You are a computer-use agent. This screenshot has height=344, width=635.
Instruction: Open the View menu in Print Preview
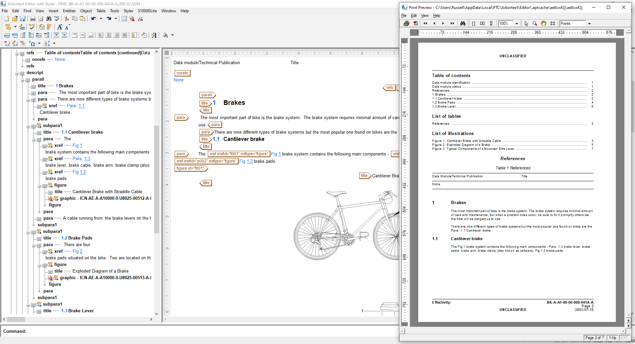click(x=425, y=16)
